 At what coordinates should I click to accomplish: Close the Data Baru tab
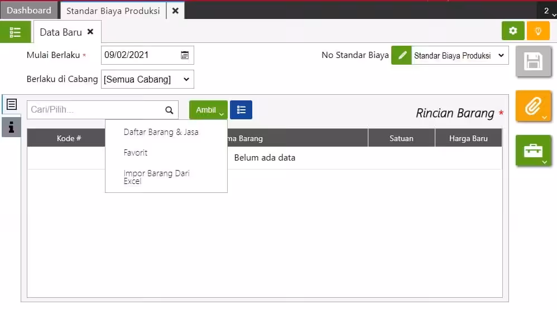(x=90, y=32)
